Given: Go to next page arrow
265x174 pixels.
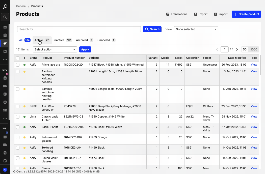Looking at the screenshot, I should coord(237,50).
